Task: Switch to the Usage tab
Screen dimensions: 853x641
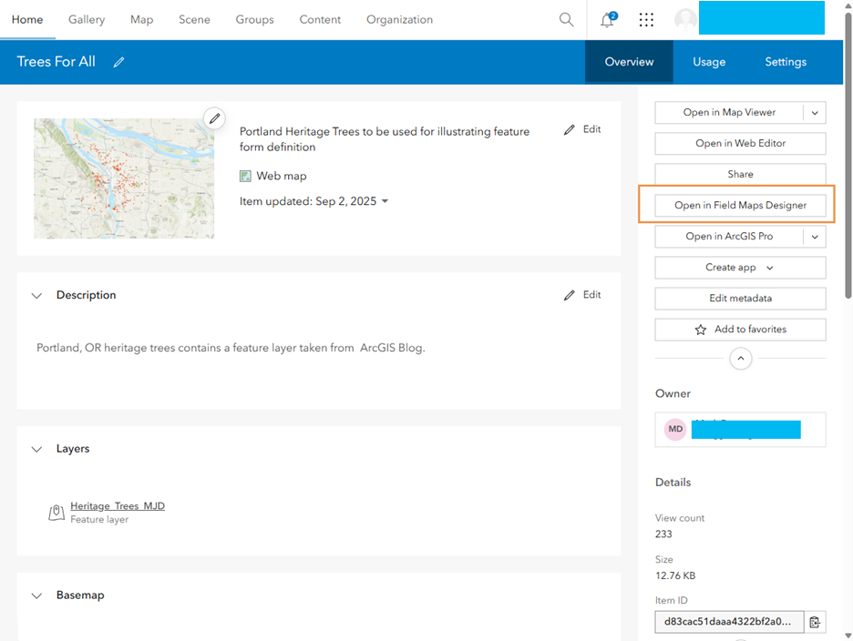Action: click(709, 62)
